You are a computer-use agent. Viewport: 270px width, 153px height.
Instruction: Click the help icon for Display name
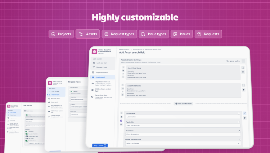click(x=239, y=113)
